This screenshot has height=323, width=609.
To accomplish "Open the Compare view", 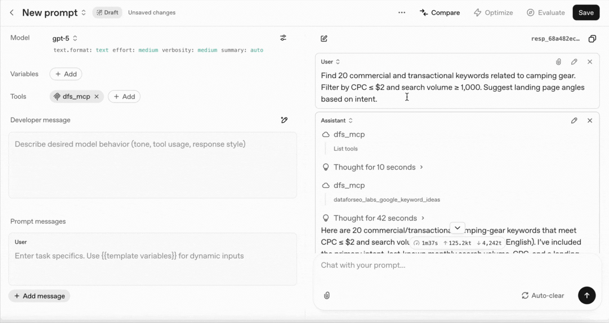I will (440, 13).
